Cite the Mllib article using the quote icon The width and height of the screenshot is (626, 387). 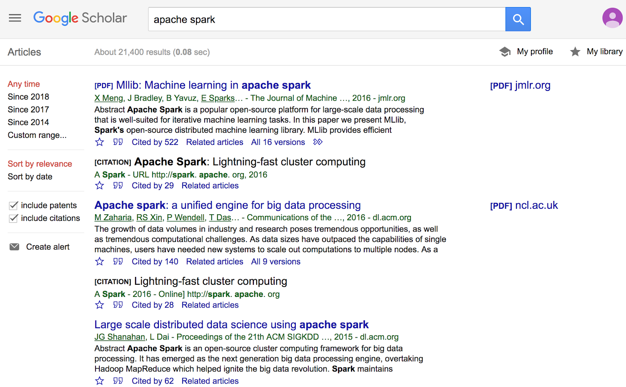118,142
